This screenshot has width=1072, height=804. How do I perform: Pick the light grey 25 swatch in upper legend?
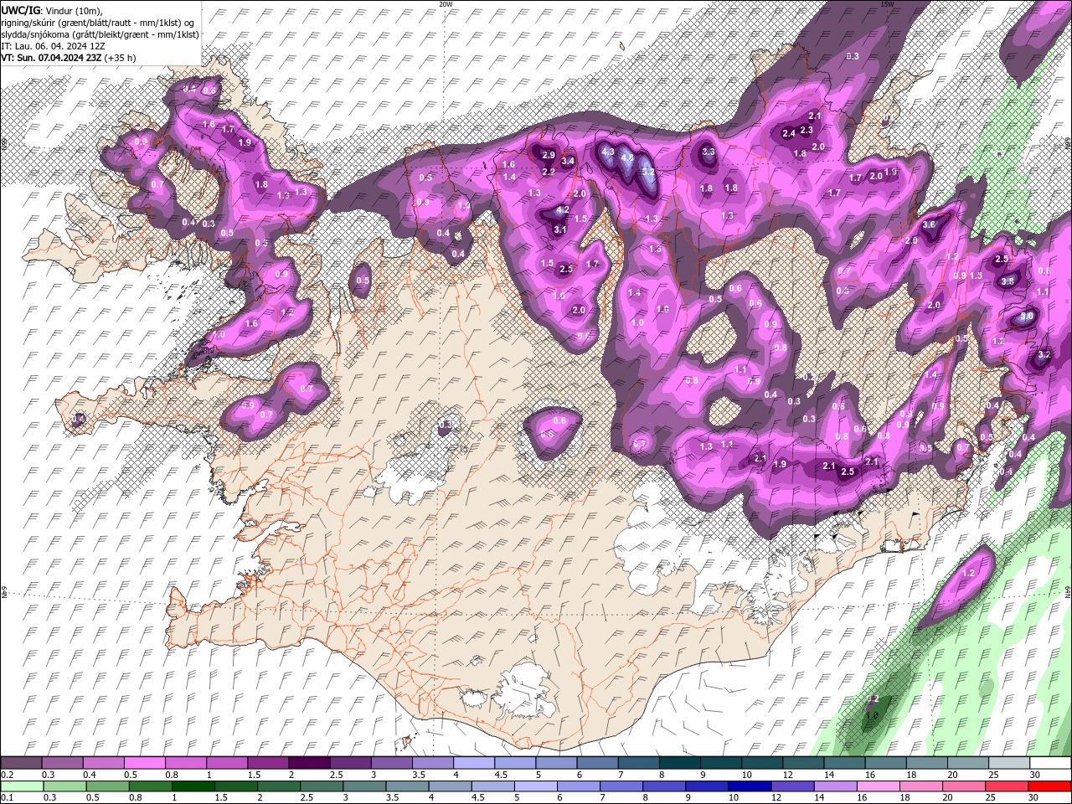pos(1009,763)
